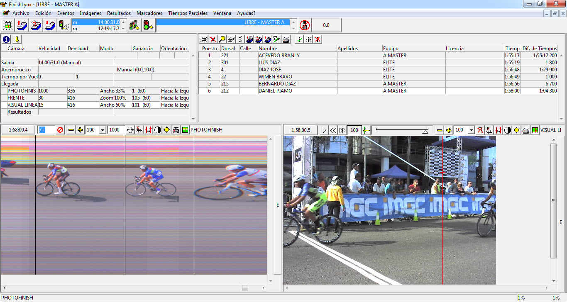Select the ACEVEDO BRANLY result row
The height and width of the screenshot is (302, 567).
click(279, 56)
